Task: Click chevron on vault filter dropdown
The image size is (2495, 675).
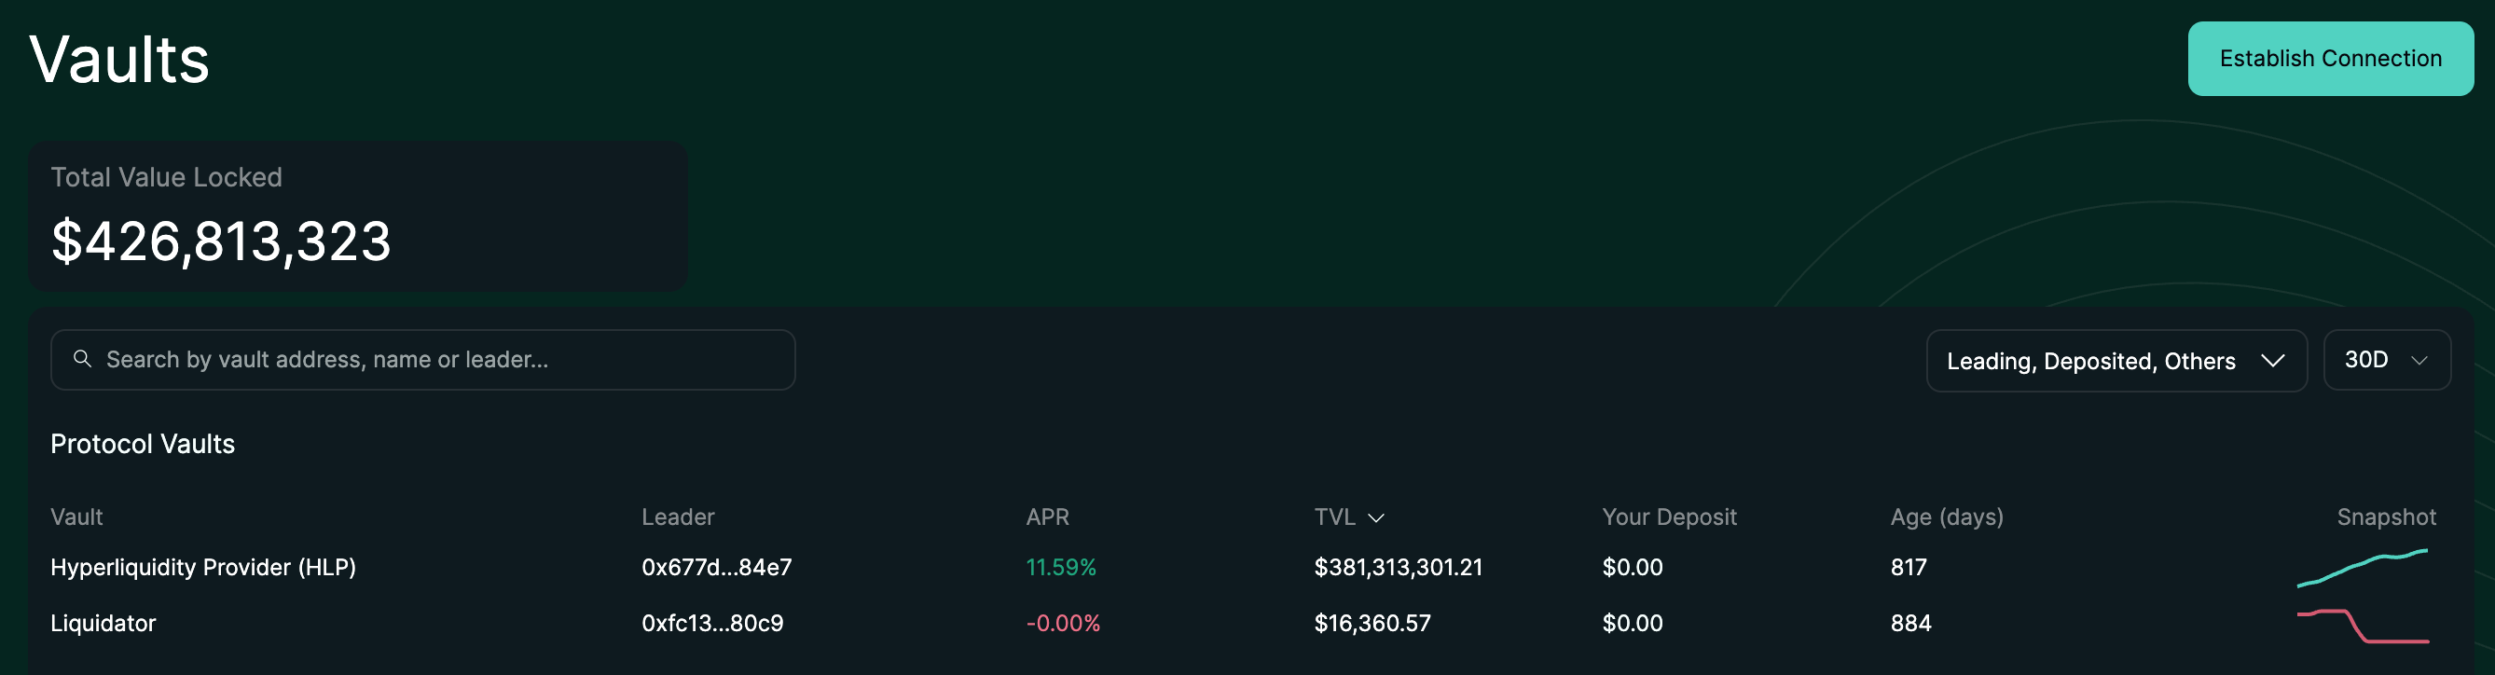Action: pos(2272,361)
